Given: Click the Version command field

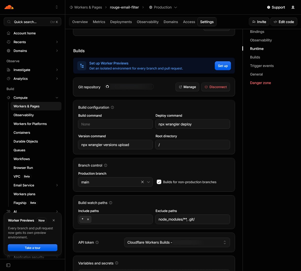Looking at the screenshot, I should pos(115,145).
